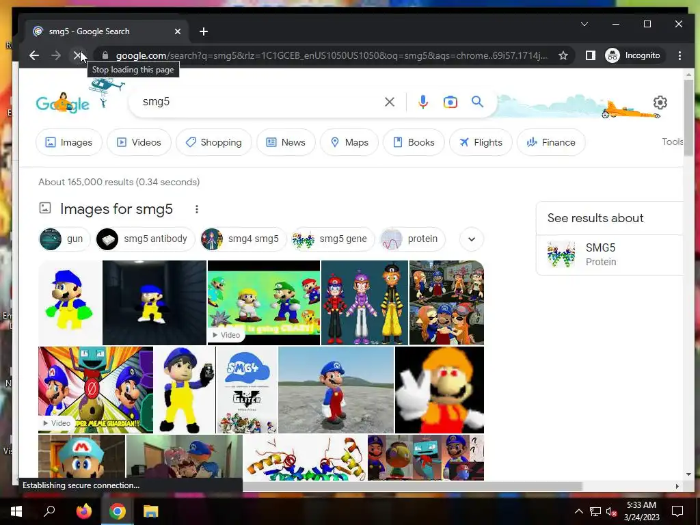Click the forward navigation arrow
Viewport: 700px width, 525px height.
[x=56, y=55]
